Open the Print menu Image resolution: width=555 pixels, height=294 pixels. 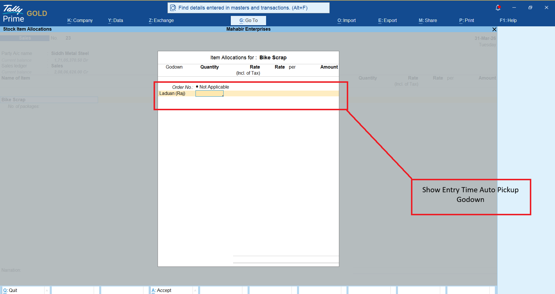coord(467,21)
